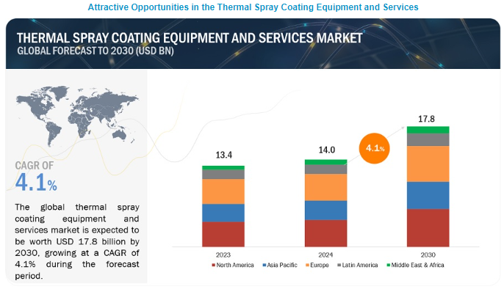Click the 17.8 value label above 2030 bar
Image resolution: width=504 pixels, height=289 pixels.
point(426,119)
